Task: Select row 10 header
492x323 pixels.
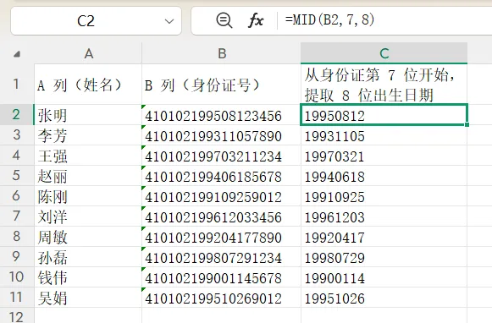Action: tap(17, 277)
